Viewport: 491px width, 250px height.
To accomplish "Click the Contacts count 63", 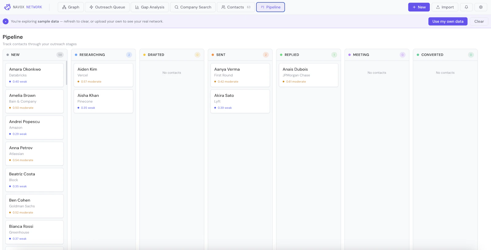I will [249, 7].
